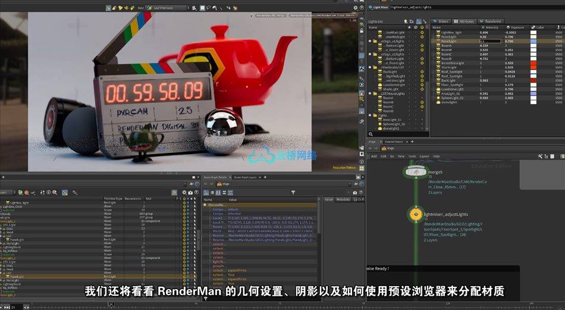Open the RenderCam_Close camera dropdown

(x=323, y=16)
